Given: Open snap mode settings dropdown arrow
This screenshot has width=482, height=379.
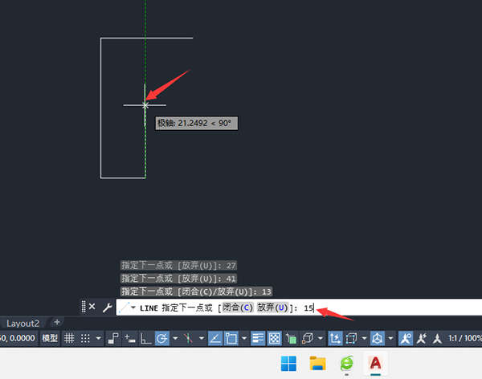Looking at the screenshot, I should tap(98, 338).
